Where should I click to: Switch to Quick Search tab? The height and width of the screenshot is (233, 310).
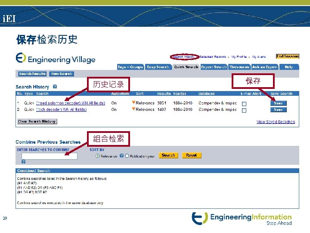186,67
